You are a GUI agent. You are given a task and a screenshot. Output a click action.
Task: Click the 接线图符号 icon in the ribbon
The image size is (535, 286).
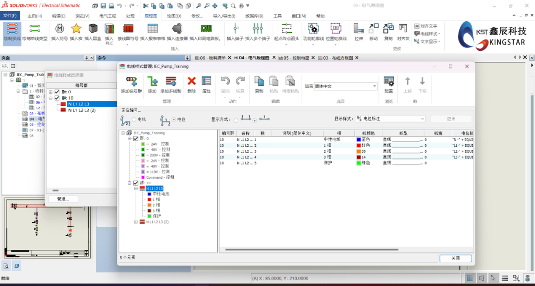128,29
